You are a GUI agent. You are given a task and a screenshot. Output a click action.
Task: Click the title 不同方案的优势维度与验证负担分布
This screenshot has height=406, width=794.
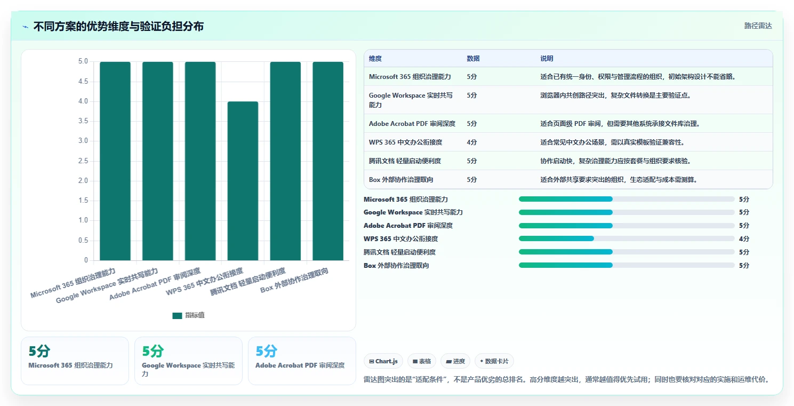click(x=118, y=26)
